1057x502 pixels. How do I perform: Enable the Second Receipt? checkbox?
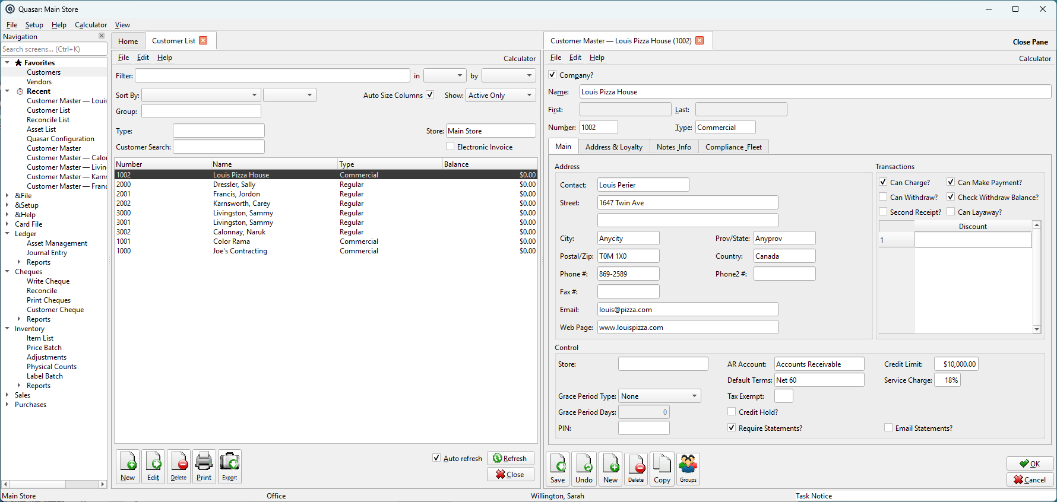883,212
